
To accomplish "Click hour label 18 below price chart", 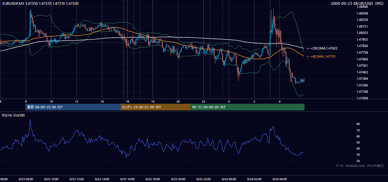I will [153, 101].
